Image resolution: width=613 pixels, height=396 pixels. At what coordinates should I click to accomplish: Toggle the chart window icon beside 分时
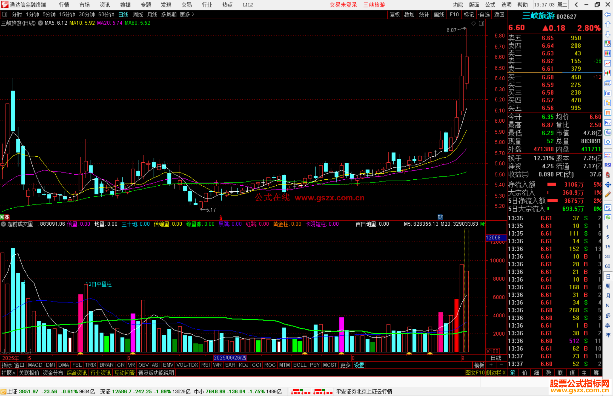[5, 14]
